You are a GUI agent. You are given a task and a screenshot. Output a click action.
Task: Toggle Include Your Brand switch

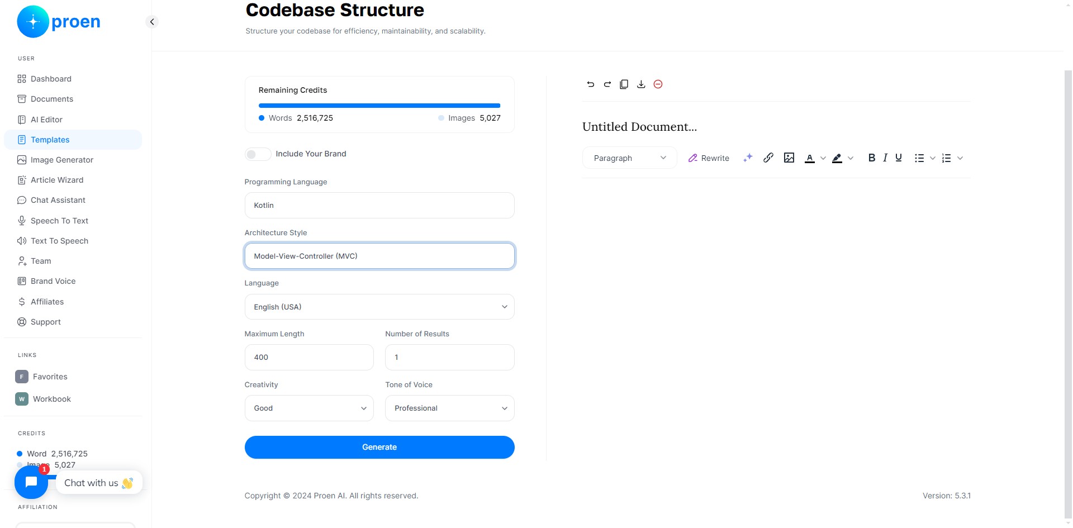(x=258, y=154)
